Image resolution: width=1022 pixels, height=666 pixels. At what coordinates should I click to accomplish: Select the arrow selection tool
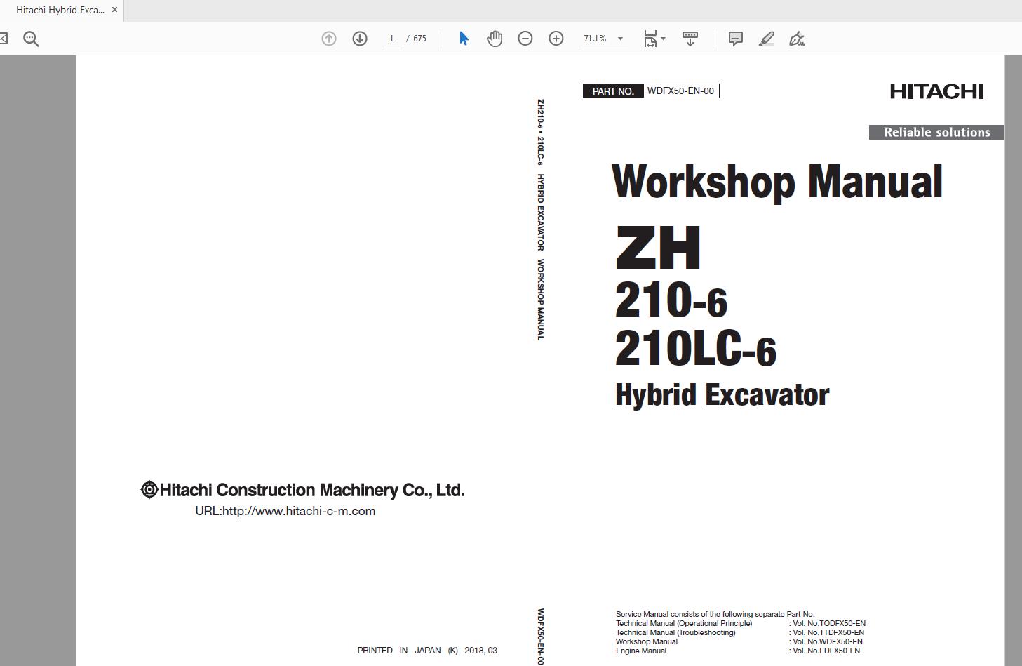pyautogui.click(x=464, y=39)
